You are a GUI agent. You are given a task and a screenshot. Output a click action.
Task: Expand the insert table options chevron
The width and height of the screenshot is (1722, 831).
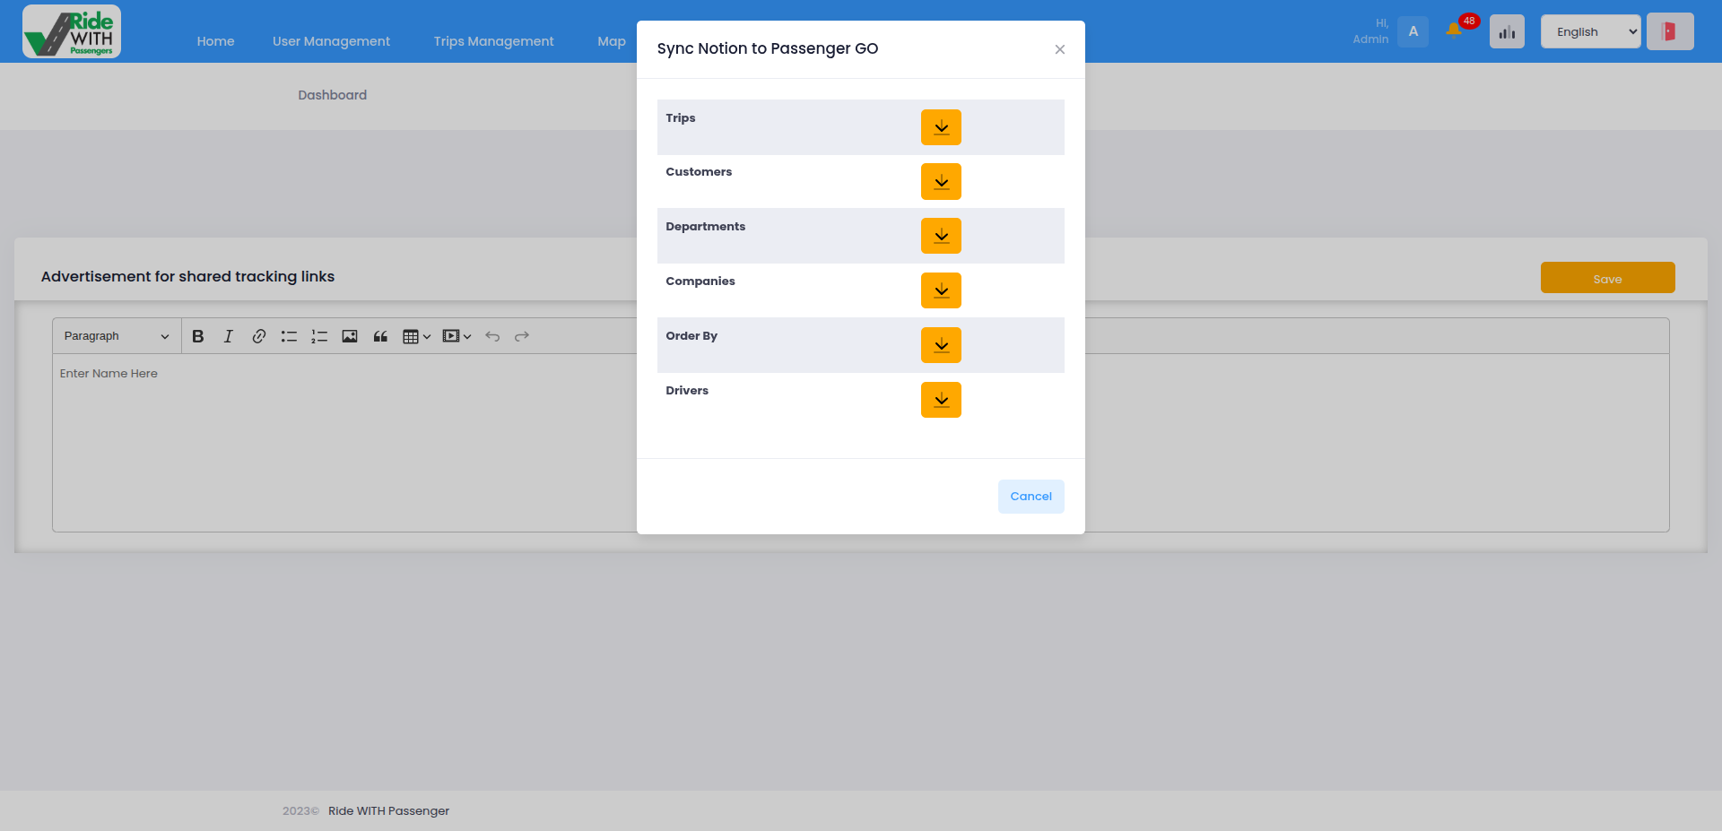428,336
